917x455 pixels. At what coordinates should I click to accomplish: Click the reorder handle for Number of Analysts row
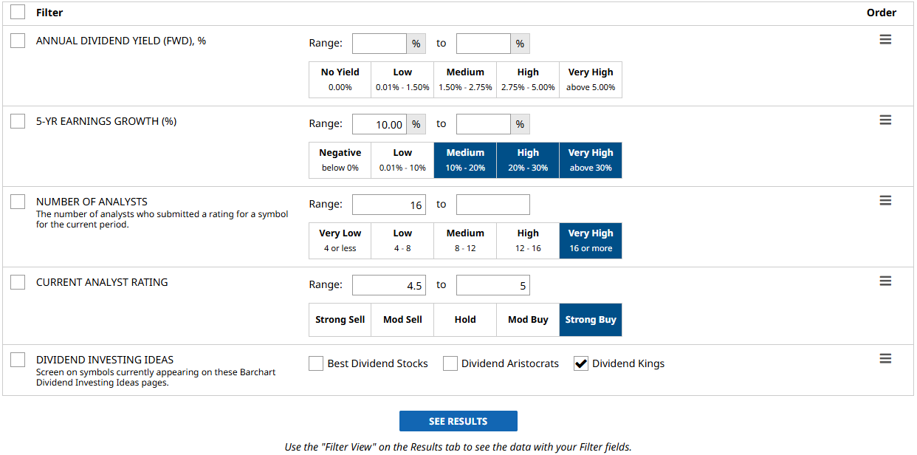(x=885, y=201)
